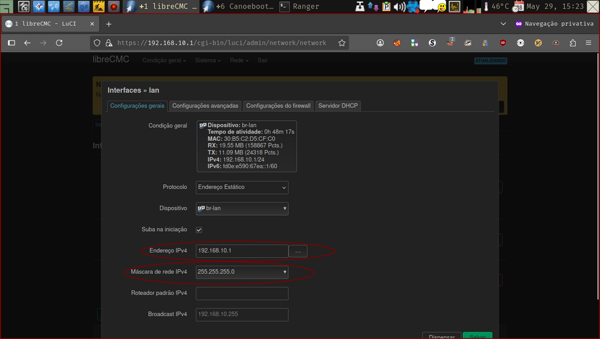Open the Rede menu
600x339 pixels.
pyautogui.click(x=239, y=60)
